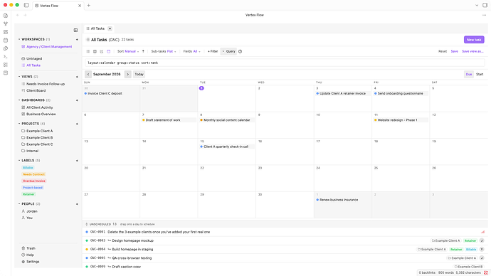Switch to tree layout icon

(102, 51)
